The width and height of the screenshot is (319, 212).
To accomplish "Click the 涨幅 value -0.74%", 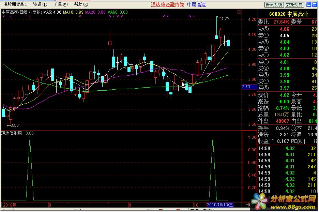I will [x=282, y=108].
